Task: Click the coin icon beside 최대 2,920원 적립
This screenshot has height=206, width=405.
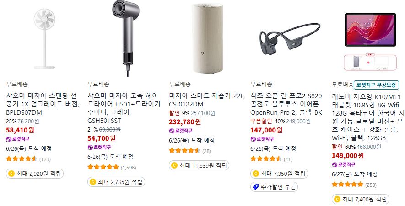Action: [x=11, y=174]
